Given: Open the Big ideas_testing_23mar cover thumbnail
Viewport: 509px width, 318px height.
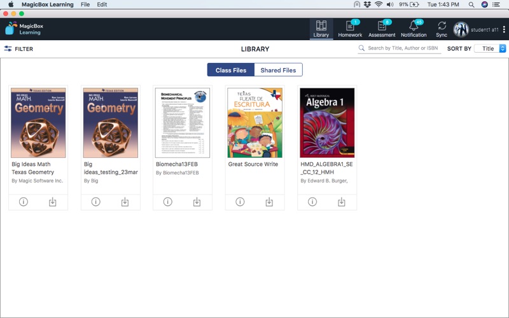Looking at the screenshot, I should (x=111, y=123).
